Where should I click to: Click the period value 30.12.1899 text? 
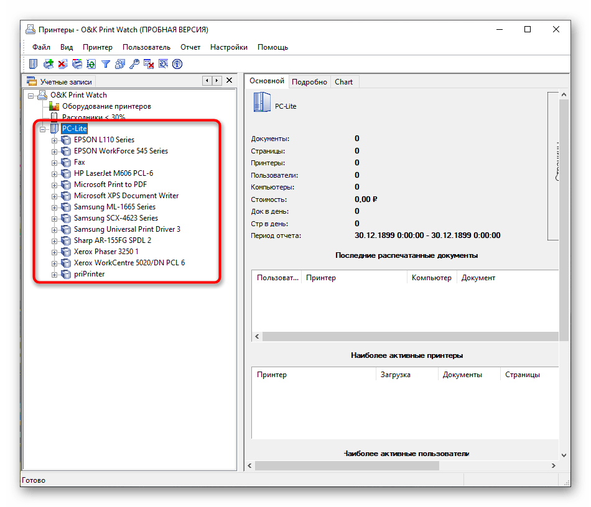tap(427, 235)
